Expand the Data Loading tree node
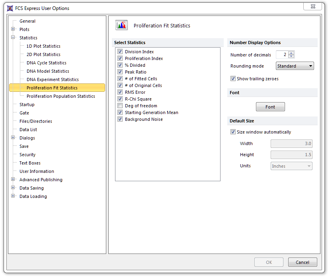Screen dimensions: 328x277 [13, 196]
